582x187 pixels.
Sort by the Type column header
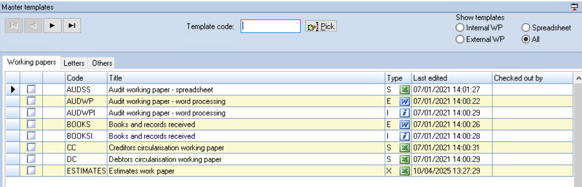(398, 78)
